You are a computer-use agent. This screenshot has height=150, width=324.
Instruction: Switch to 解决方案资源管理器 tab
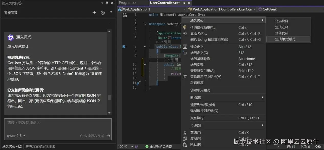(40, 146)
